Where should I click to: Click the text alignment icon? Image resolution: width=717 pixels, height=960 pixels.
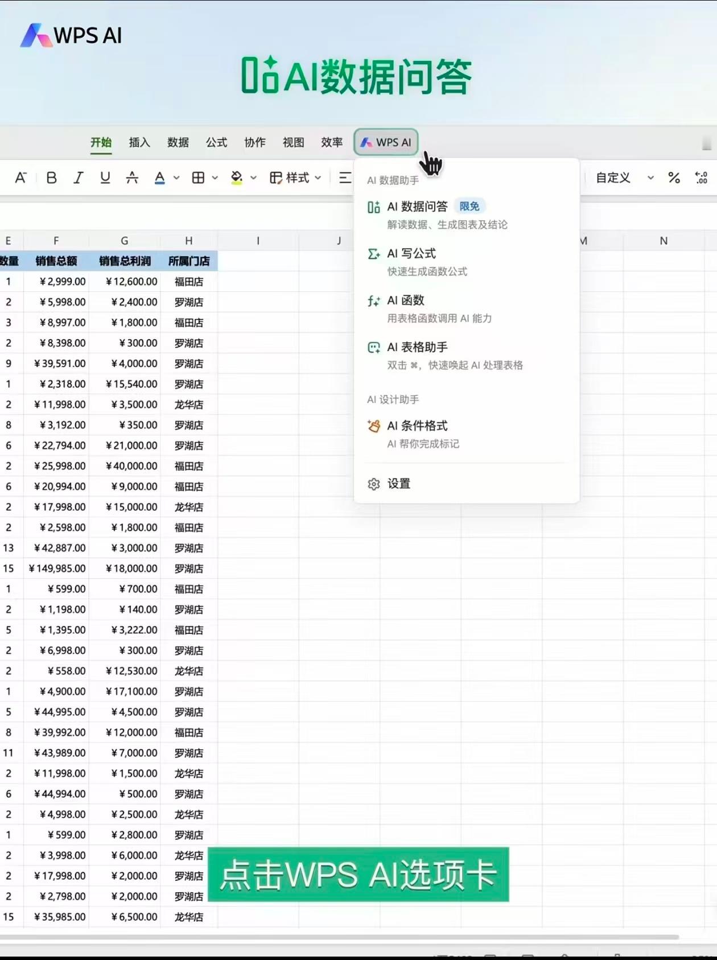click(345, 178)
